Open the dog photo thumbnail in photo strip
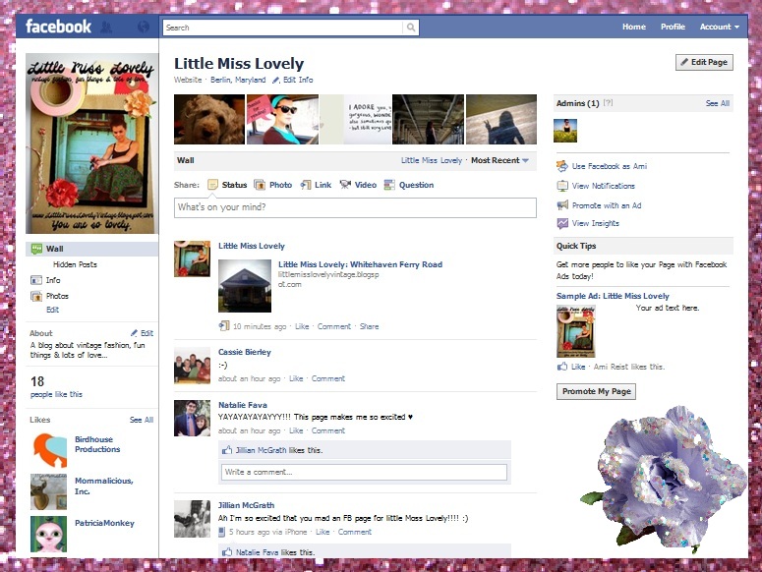The height and width of the screenshot is (572, 762). (209, 120)
